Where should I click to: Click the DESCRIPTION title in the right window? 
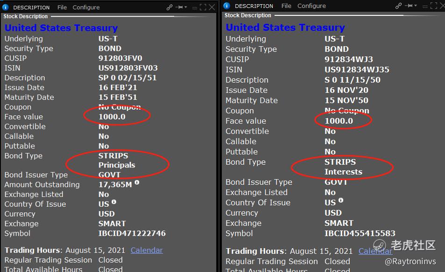point(254,6)
